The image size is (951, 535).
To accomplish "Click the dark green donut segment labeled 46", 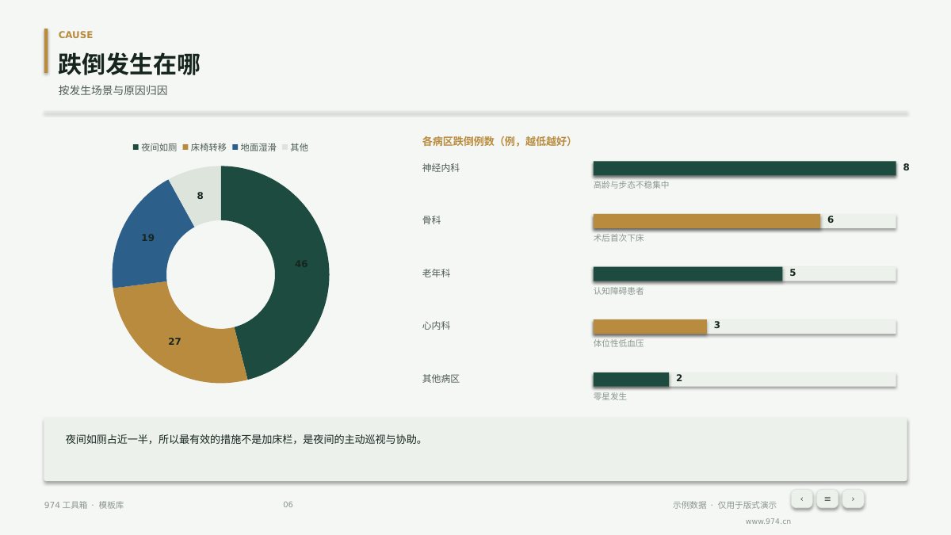I will coord(302,264).
